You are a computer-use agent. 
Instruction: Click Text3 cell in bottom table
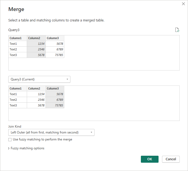18,105
